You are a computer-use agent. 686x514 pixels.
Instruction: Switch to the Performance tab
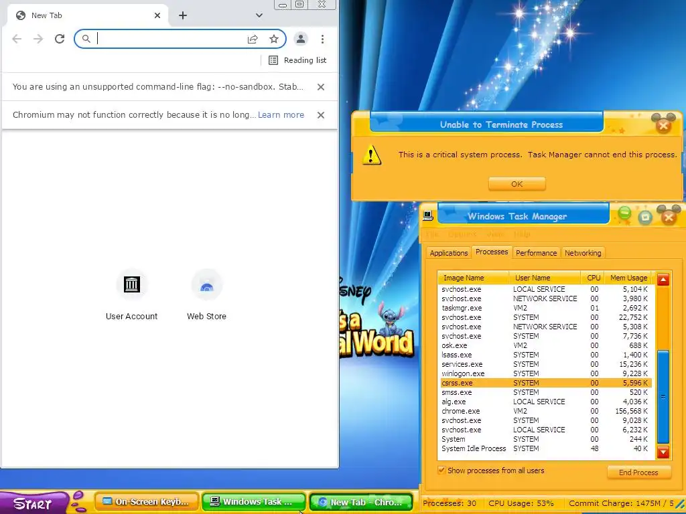tap(536, 253)
